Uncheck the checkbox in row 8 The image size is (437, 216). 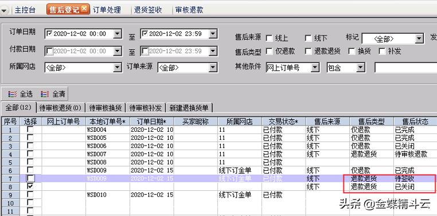[x=30, y=186]
